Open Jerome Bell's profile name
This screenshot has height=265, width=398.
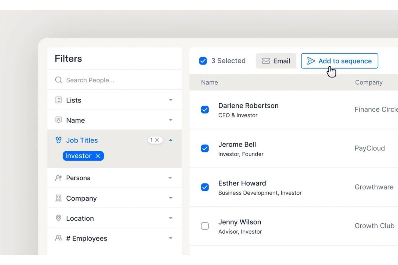[237, 144]
